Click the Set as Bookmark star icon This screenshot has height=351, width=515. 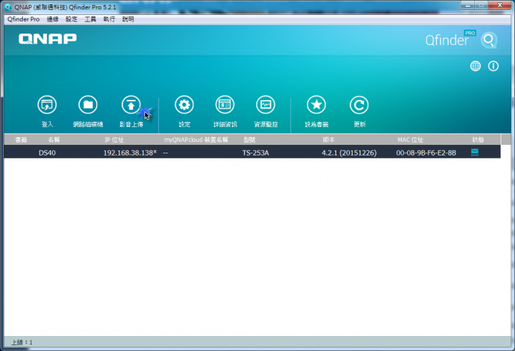[316, 105]
